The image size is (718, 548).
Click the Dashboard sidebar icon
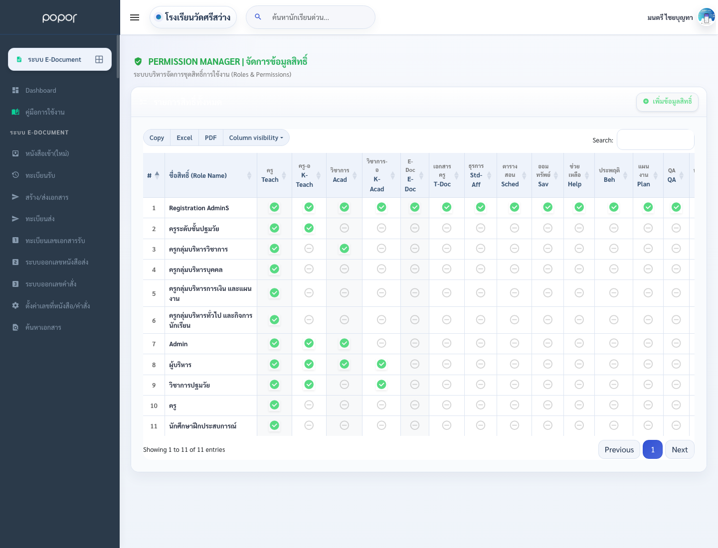click(15, 90)
